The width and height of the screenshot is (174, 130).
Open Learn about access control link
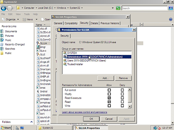pyautogui.click(x=84, y=112)
